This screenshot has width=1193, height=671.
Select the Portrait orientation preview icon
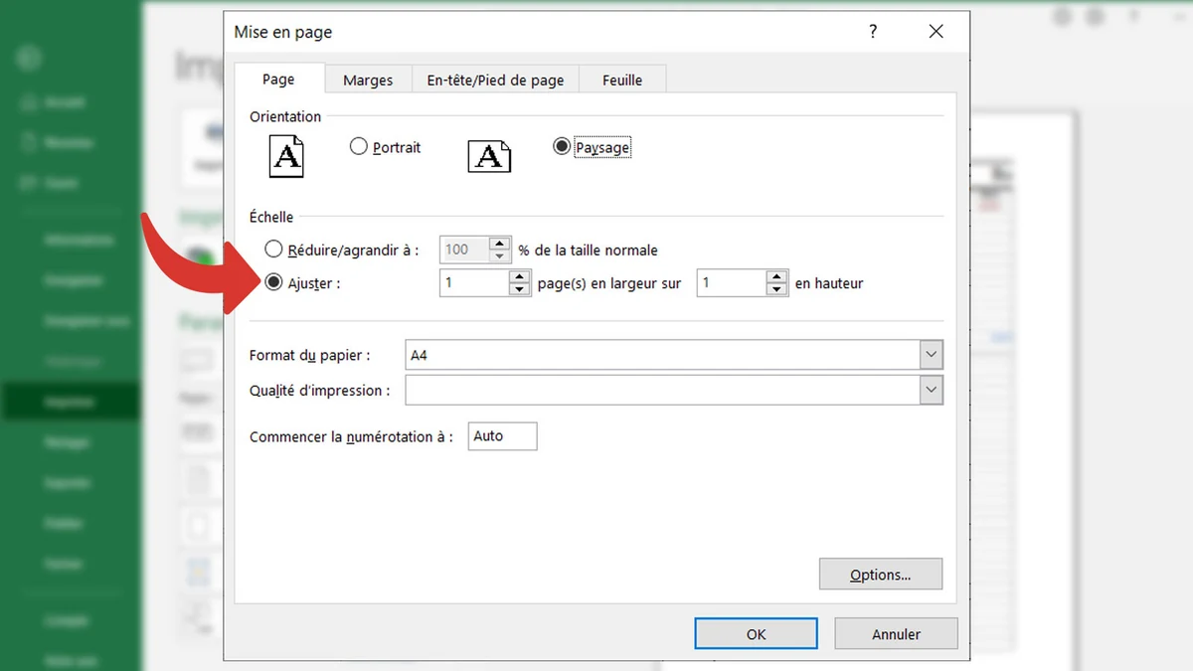[x=286, y=156]
